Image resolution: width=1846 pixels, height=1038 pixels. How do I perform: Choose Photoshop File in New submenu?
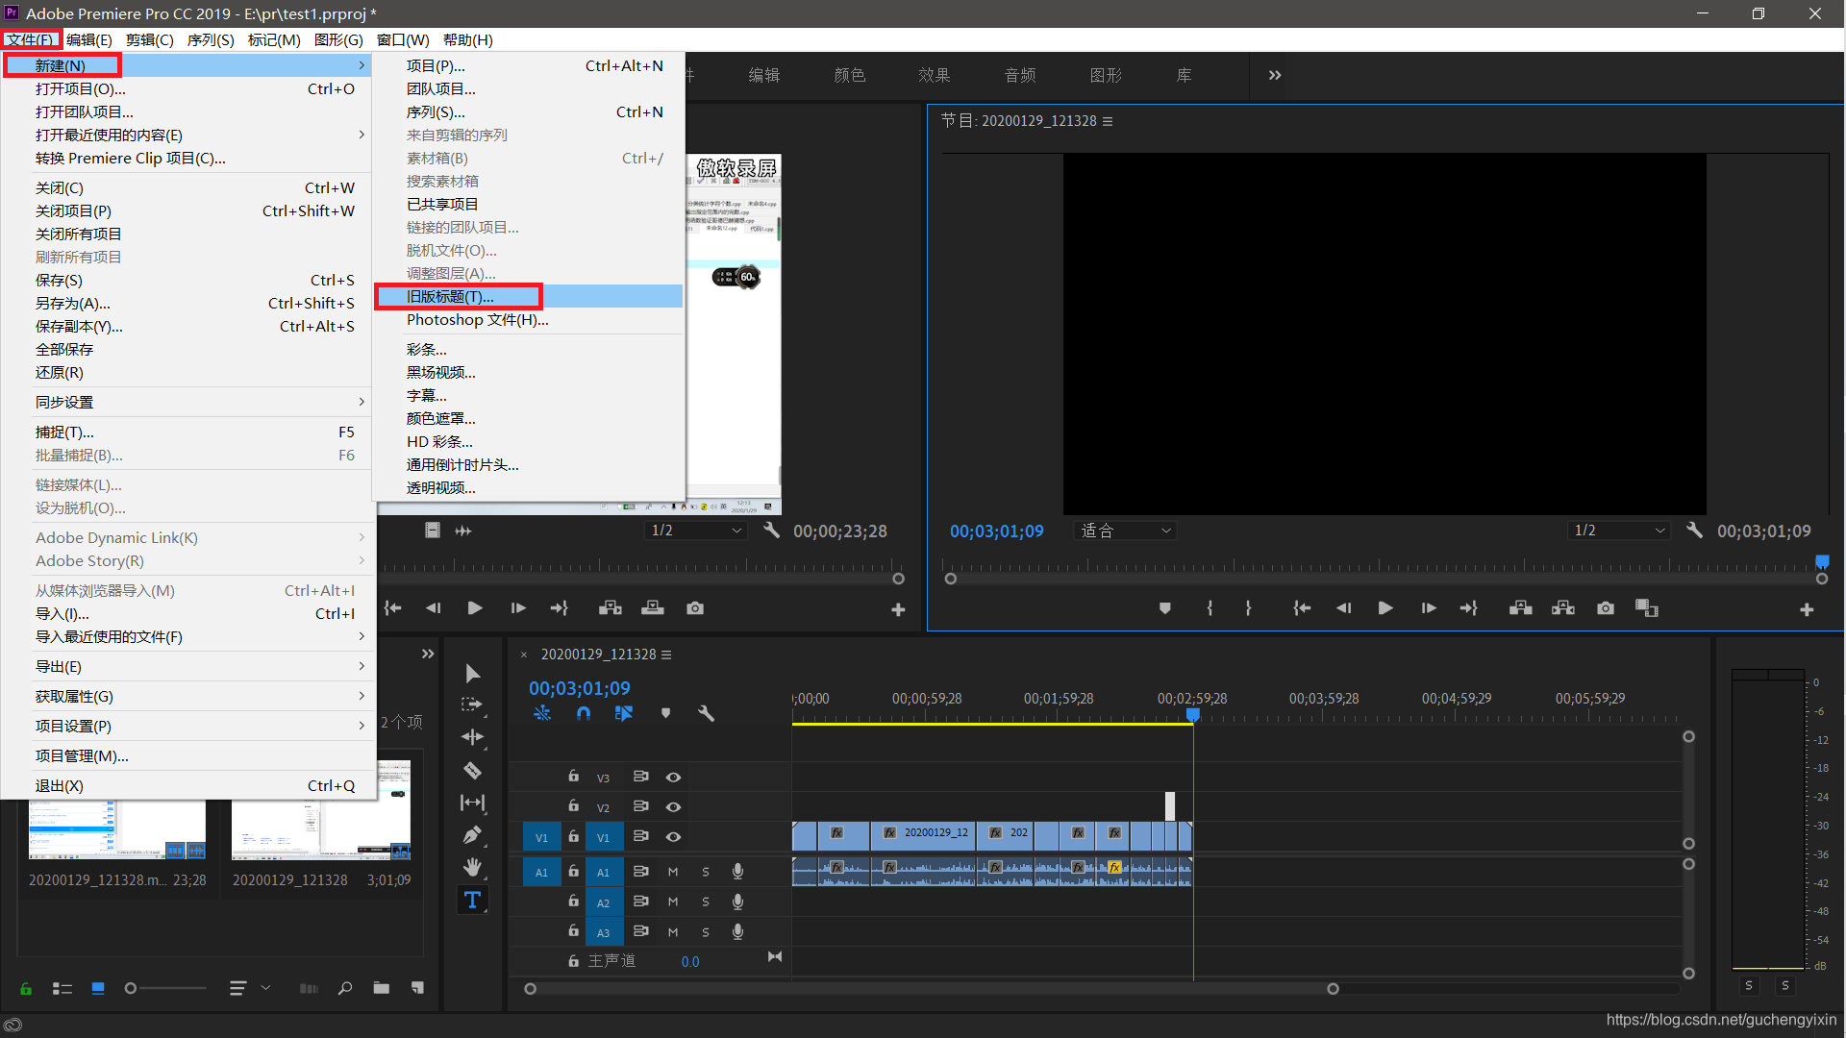coord(530,319)
